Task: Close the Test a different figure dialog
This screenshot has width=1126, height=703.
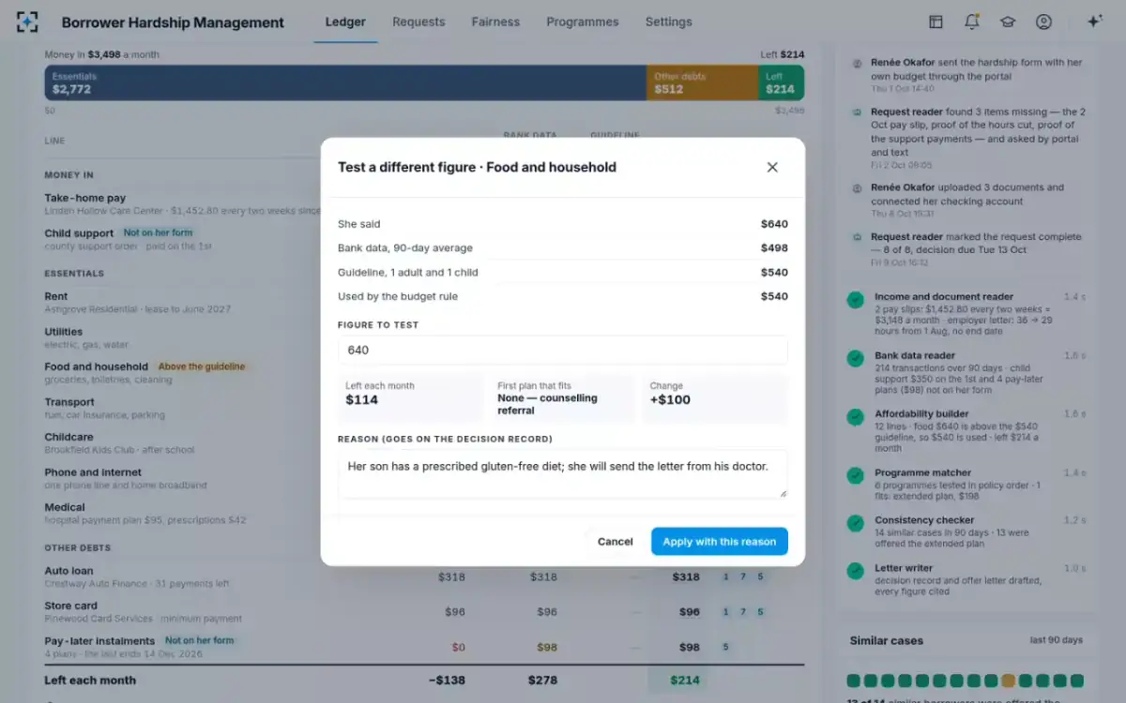Action: click(x=772, y=167)
